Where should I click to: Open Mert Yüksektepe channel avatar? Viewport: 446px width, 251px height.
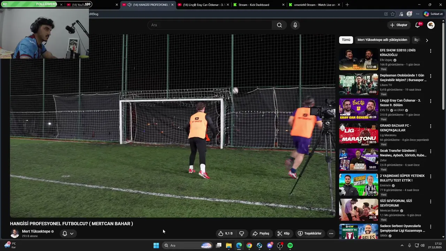pos(15,234)
